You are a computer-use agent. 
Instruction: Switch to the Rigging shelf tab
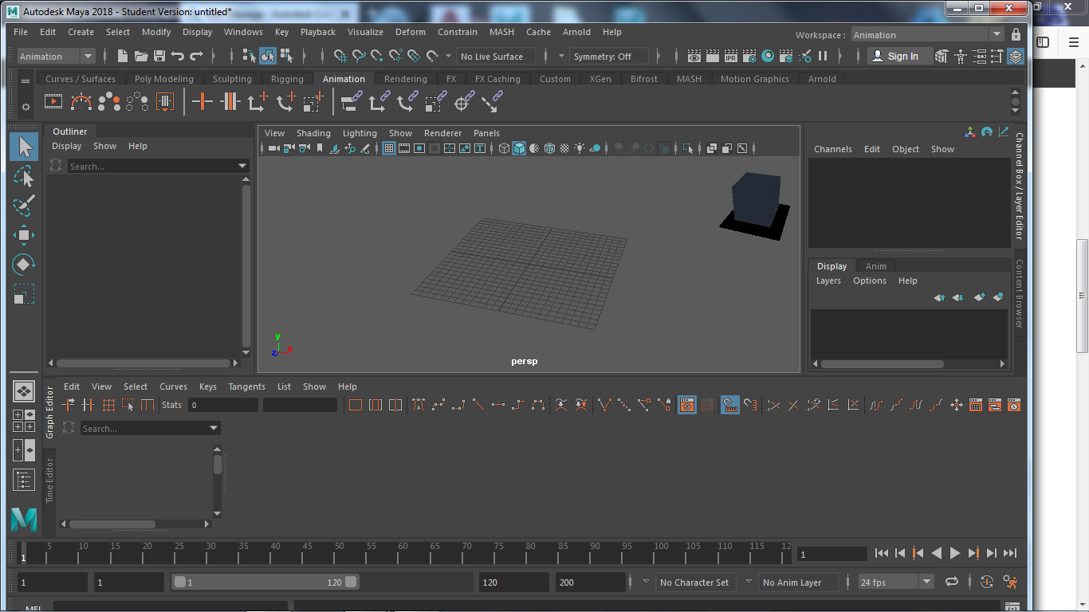pyautogui.click(x=287, y=79)
